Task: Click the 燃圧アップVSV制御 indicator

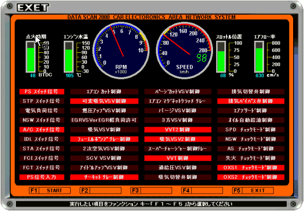Action: tap(104, 111)
